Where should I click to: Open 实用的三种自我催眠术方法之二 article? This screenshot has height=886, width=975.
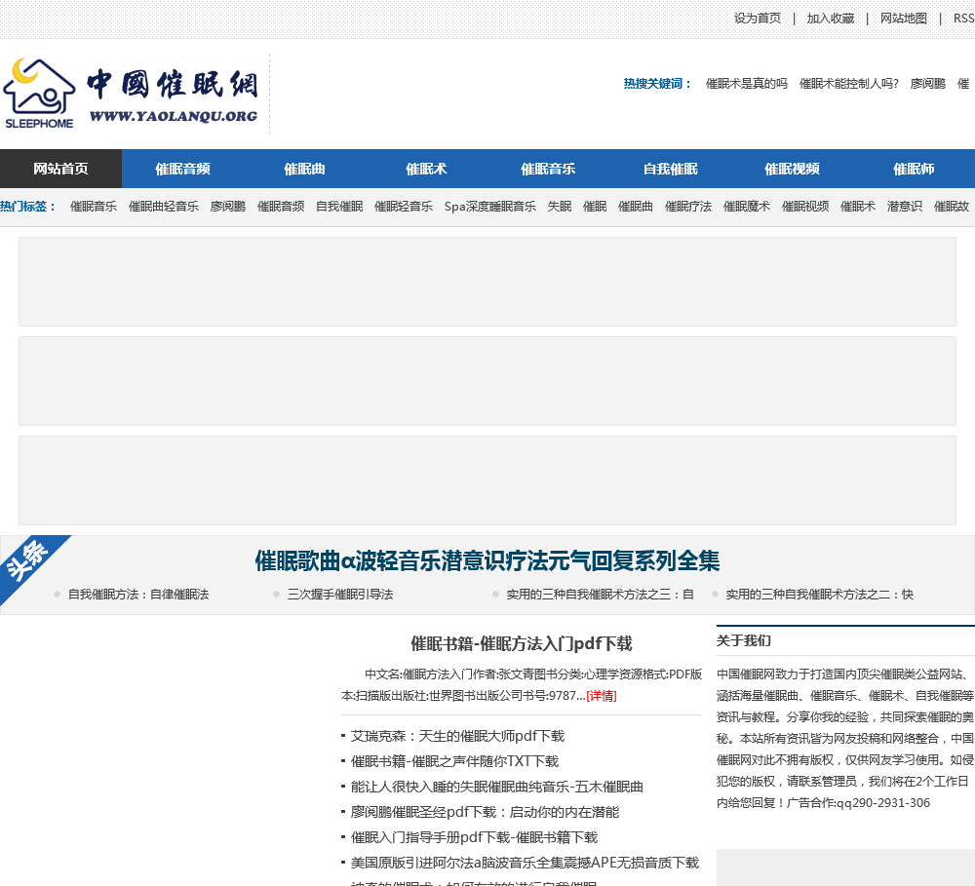coord(820,595)
